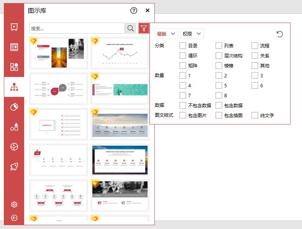Check quantity 8 checkbox
Viewport: 302px width, 229px height.
coord(218,95)
